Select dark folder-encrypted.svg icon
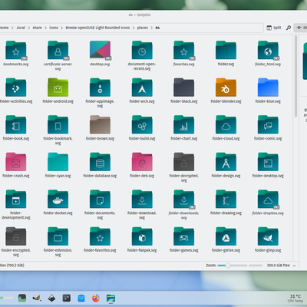This screenshot has height=307, width=307. 16,236
